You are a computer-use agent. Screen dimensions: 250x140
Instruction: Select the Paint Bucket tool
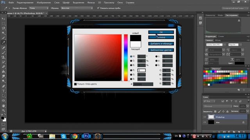[x=4, y=72]
